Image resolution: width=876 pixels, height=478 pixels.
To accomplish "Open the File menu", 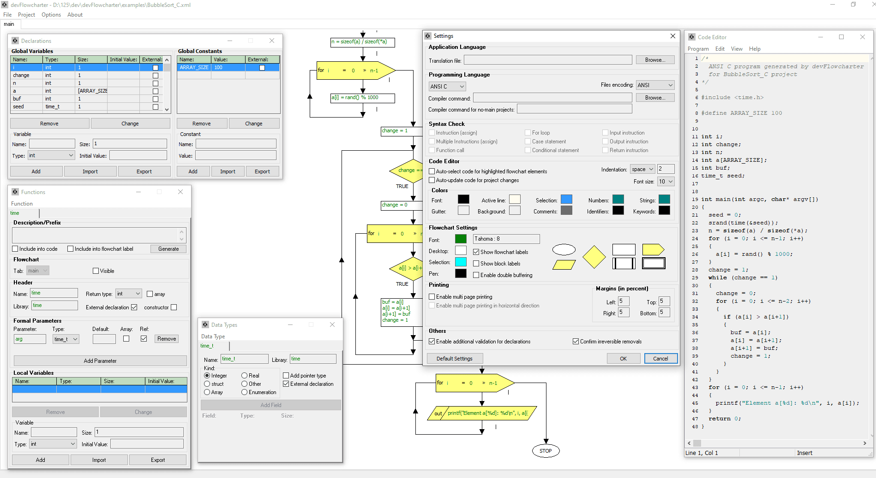I will pyautogui.click(x=7, y=15).
